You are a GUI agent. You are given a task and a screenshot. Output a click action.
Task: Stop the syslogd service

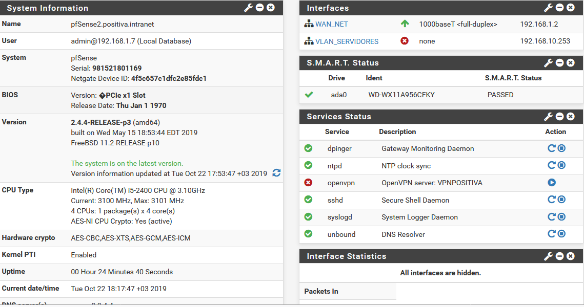[x=561, y=217]
